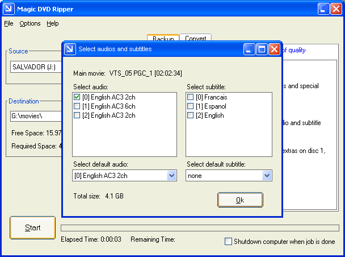
Task: Check the [2] English AC3 2ch audio track
Action: coord(77,115)
